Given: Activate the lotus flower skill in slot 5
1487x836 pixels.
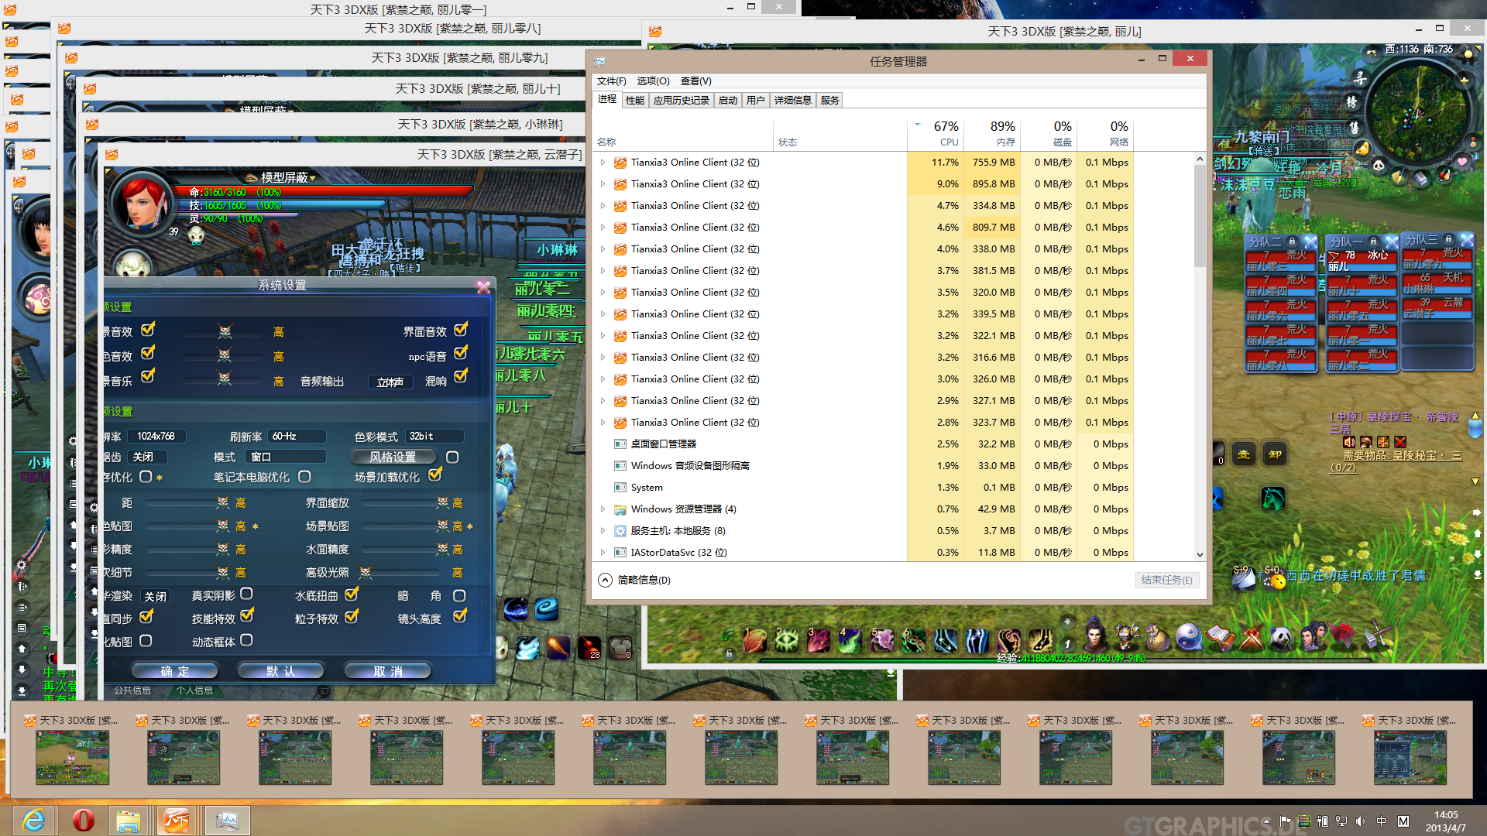Looking at the screenshot, I should [x=882, y=639].
